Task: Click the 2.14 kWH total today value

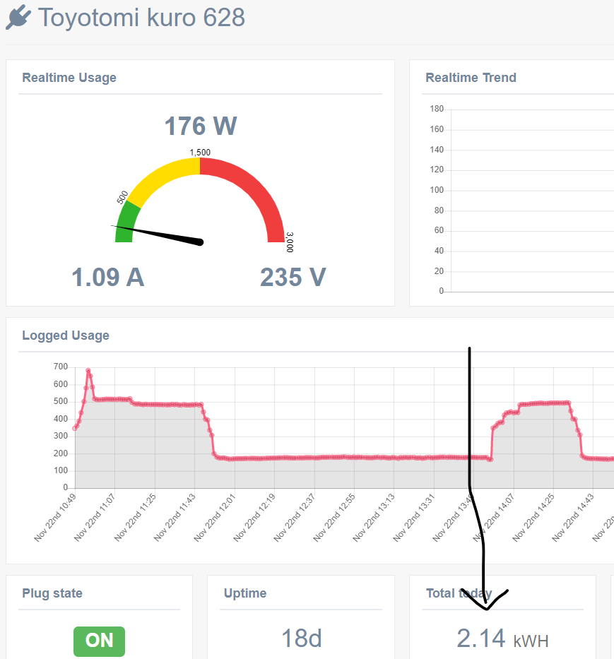Action: tap(502, 639)
